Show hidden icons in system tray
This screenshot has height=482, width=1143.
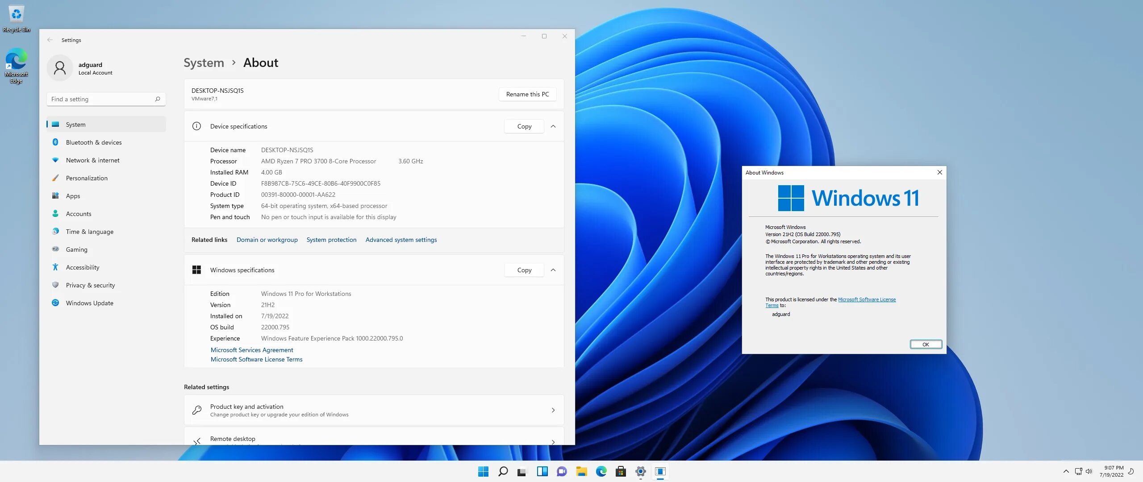point(1066,471)
